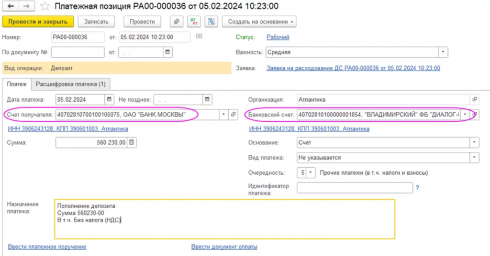Image resolution: width=490 pixels, height=256 pixels.
Task: Expand the Важность dropdown
Action: coord(443,52)
